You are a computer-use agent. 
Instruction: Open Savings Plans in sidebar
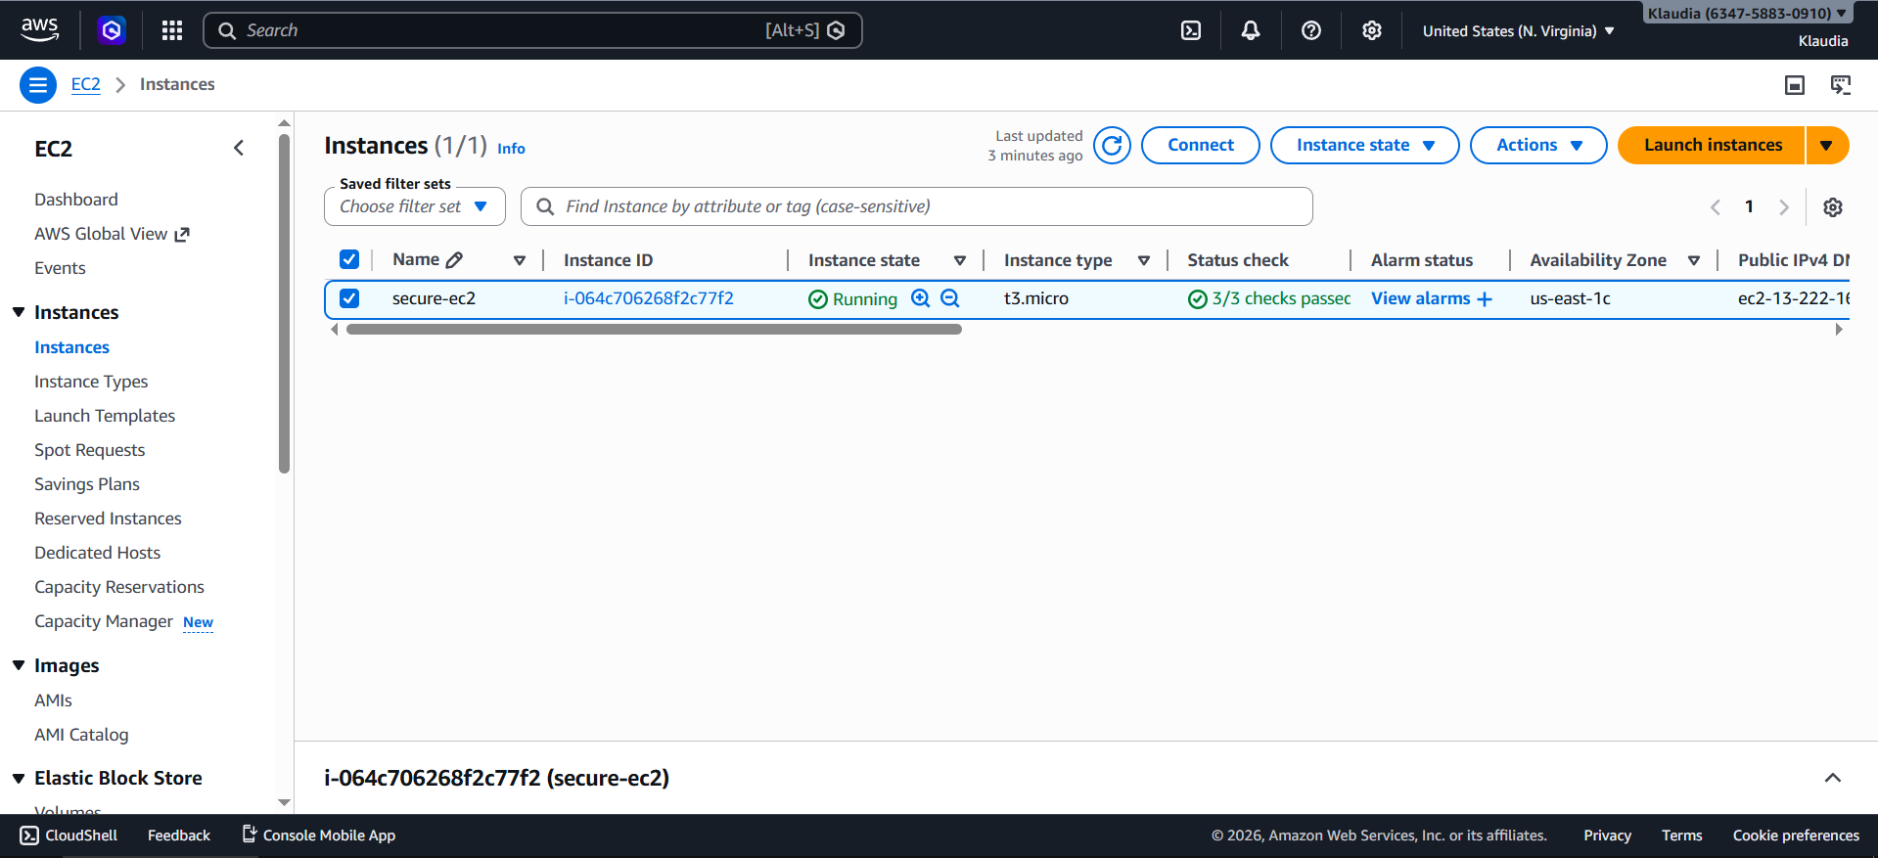(87, 484)
